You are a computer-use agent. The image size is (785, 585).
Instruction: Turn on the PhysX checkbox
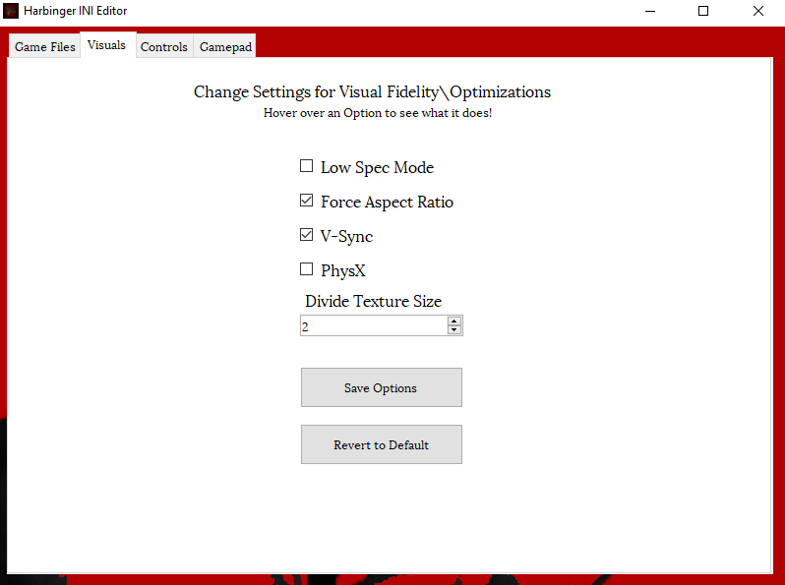pyautogui.click(x=306, y=268)
